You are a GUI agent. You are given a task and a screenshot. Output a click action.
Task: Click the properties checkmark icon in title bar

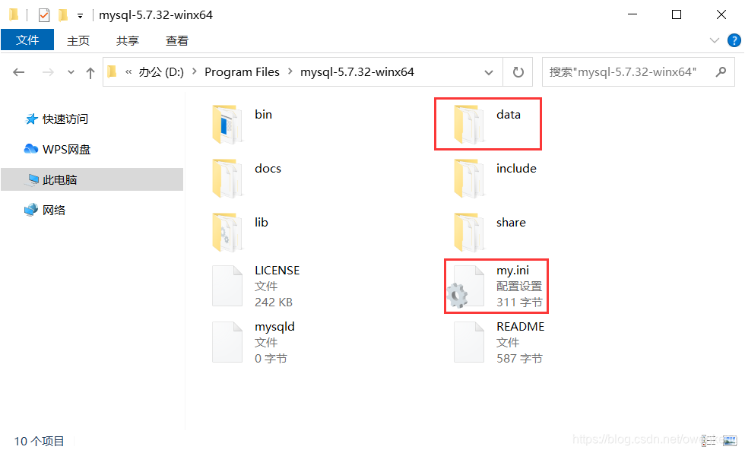pyautogui.click(x=44, y=15)
